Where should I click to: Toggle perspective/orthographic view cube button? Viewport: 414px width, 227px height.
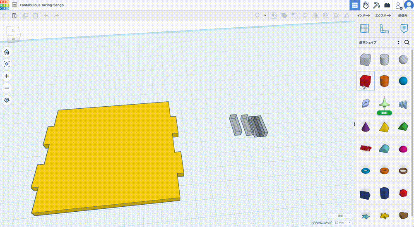7,100
